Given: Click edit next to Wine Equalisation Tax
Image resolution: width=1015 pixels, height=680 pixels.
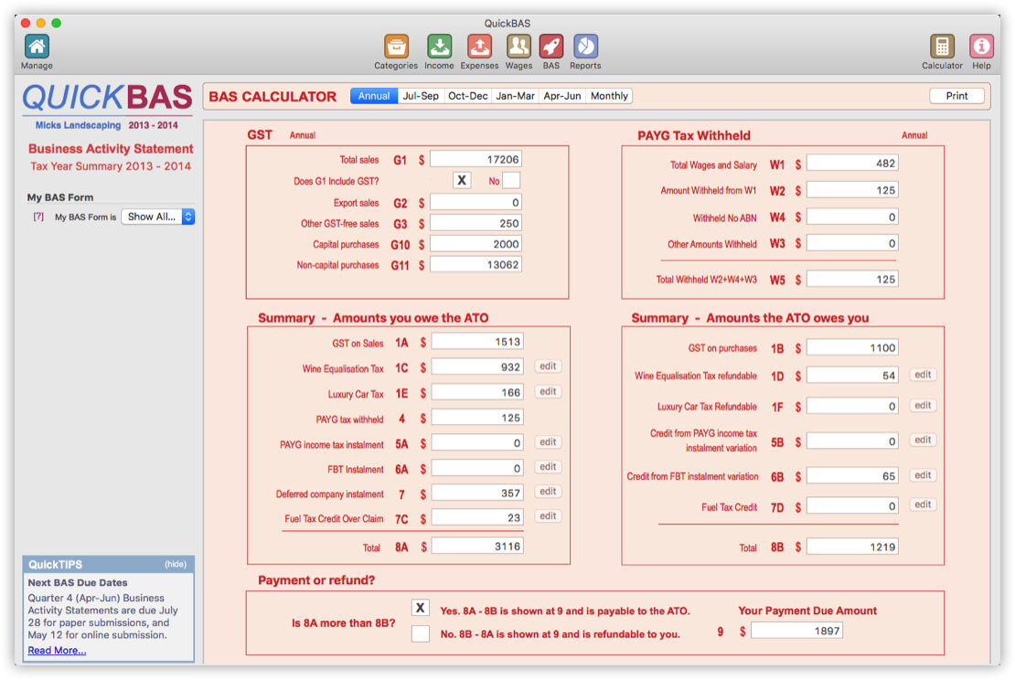Looking at the screenshot, I should click(x=547, y=367).
